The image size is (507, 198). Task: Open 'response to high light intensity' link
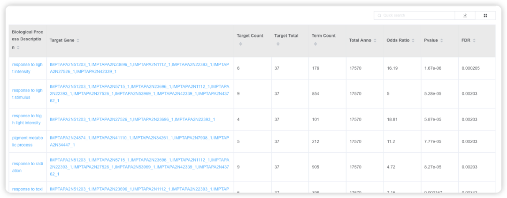pos(27,119)
